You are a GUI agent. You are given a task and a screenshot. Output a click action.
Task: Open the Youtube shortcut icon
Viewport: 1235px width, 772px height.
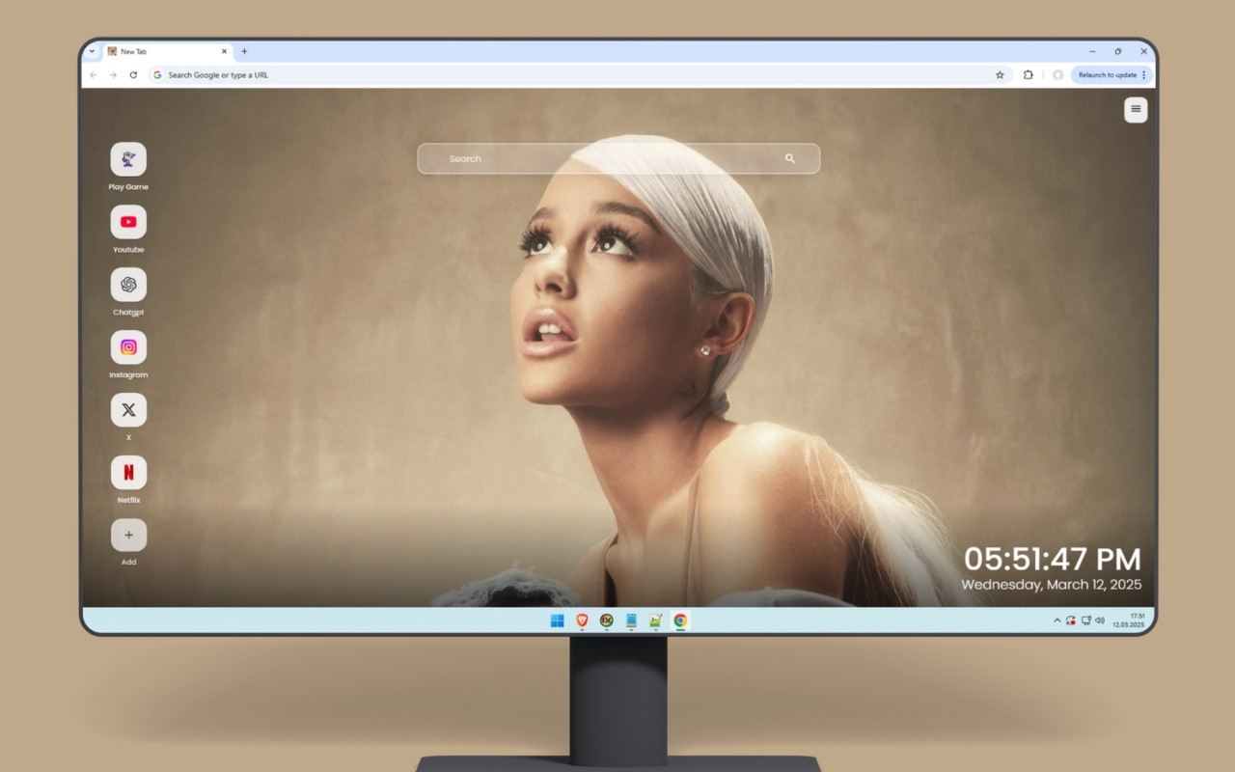tap(128, 222)
